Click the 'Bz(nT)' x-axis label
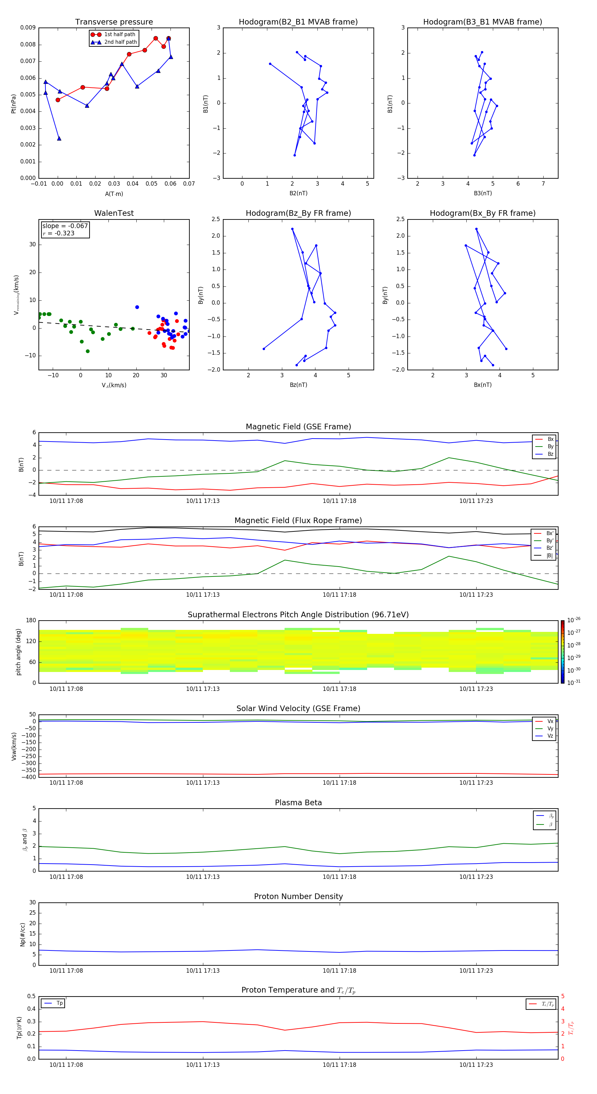This screenshot has height=1094, width=597. pos(298,385)
